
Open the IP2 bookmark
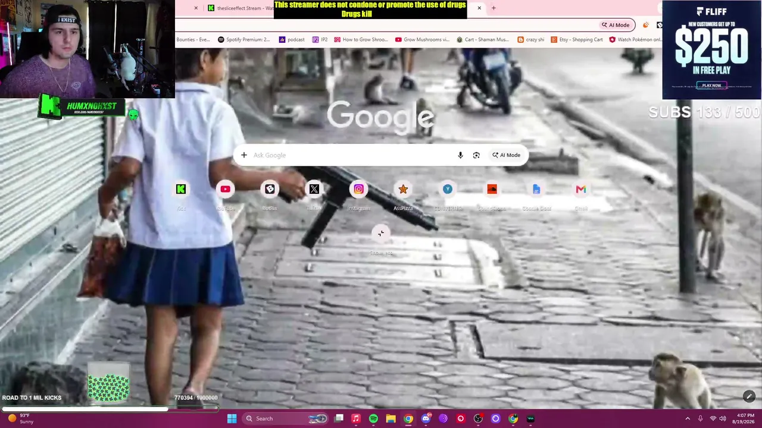tap(320, 40)
